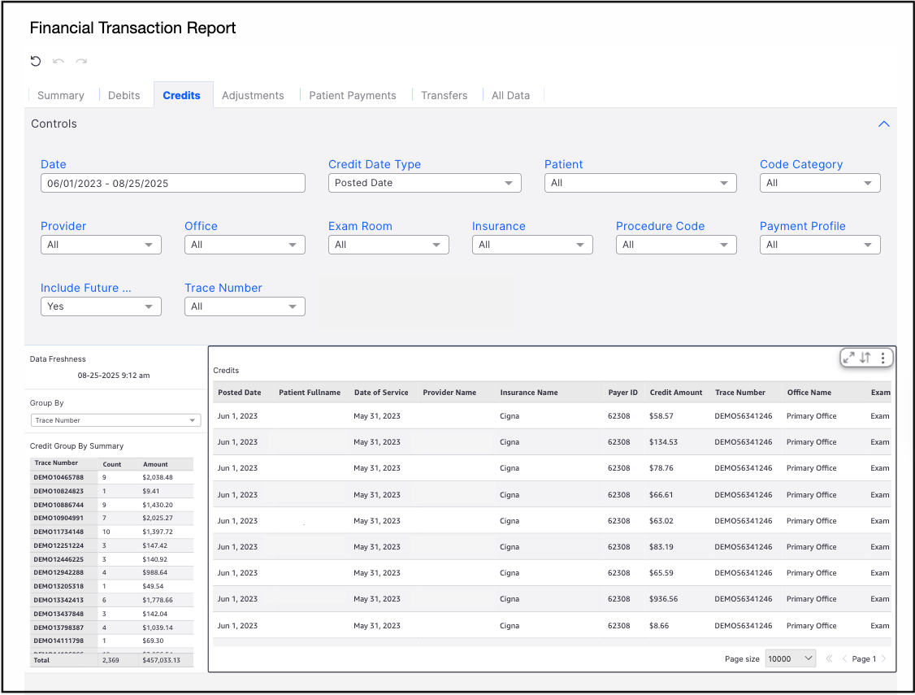The height and width of the screenshot is (695, 915).
Task: Click the reset report icon
Action: (36, 61)
